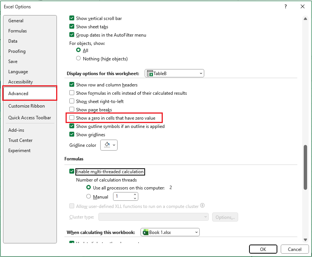
Task: Open the Customize Ribbon category
Action: pyautogui.click(x=26, y=106)
